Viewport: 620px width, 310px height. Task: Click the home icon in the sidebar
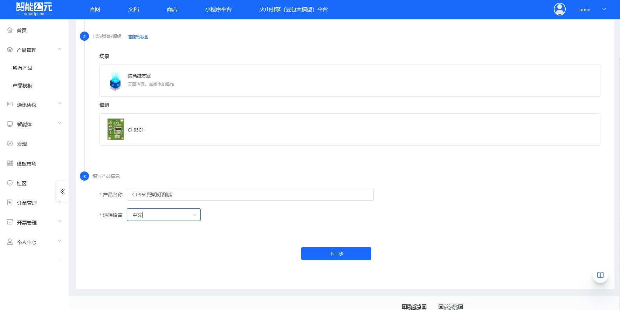[10, 30]
